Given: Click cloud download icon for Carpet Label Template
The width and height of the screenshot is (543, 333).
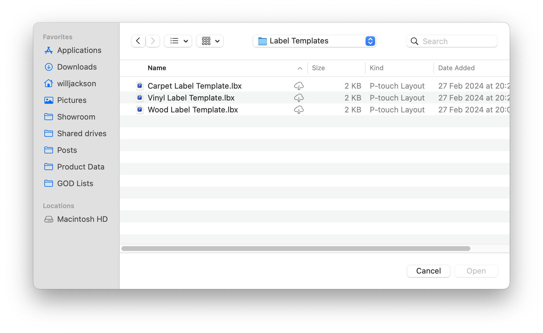Looking at the screenshot, I should pos(299,86).
